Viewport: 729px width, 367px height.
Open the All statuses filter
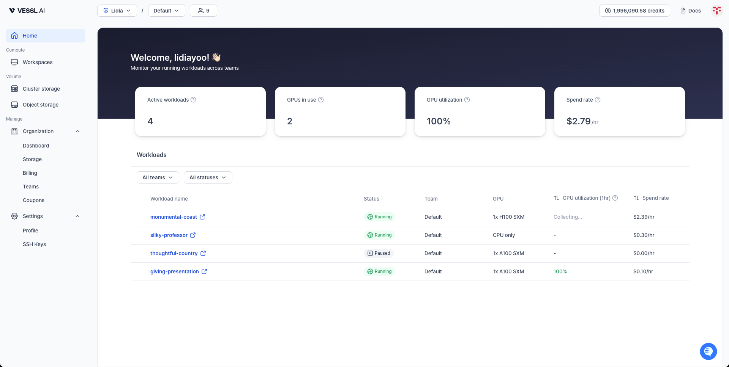click(208, 177)
